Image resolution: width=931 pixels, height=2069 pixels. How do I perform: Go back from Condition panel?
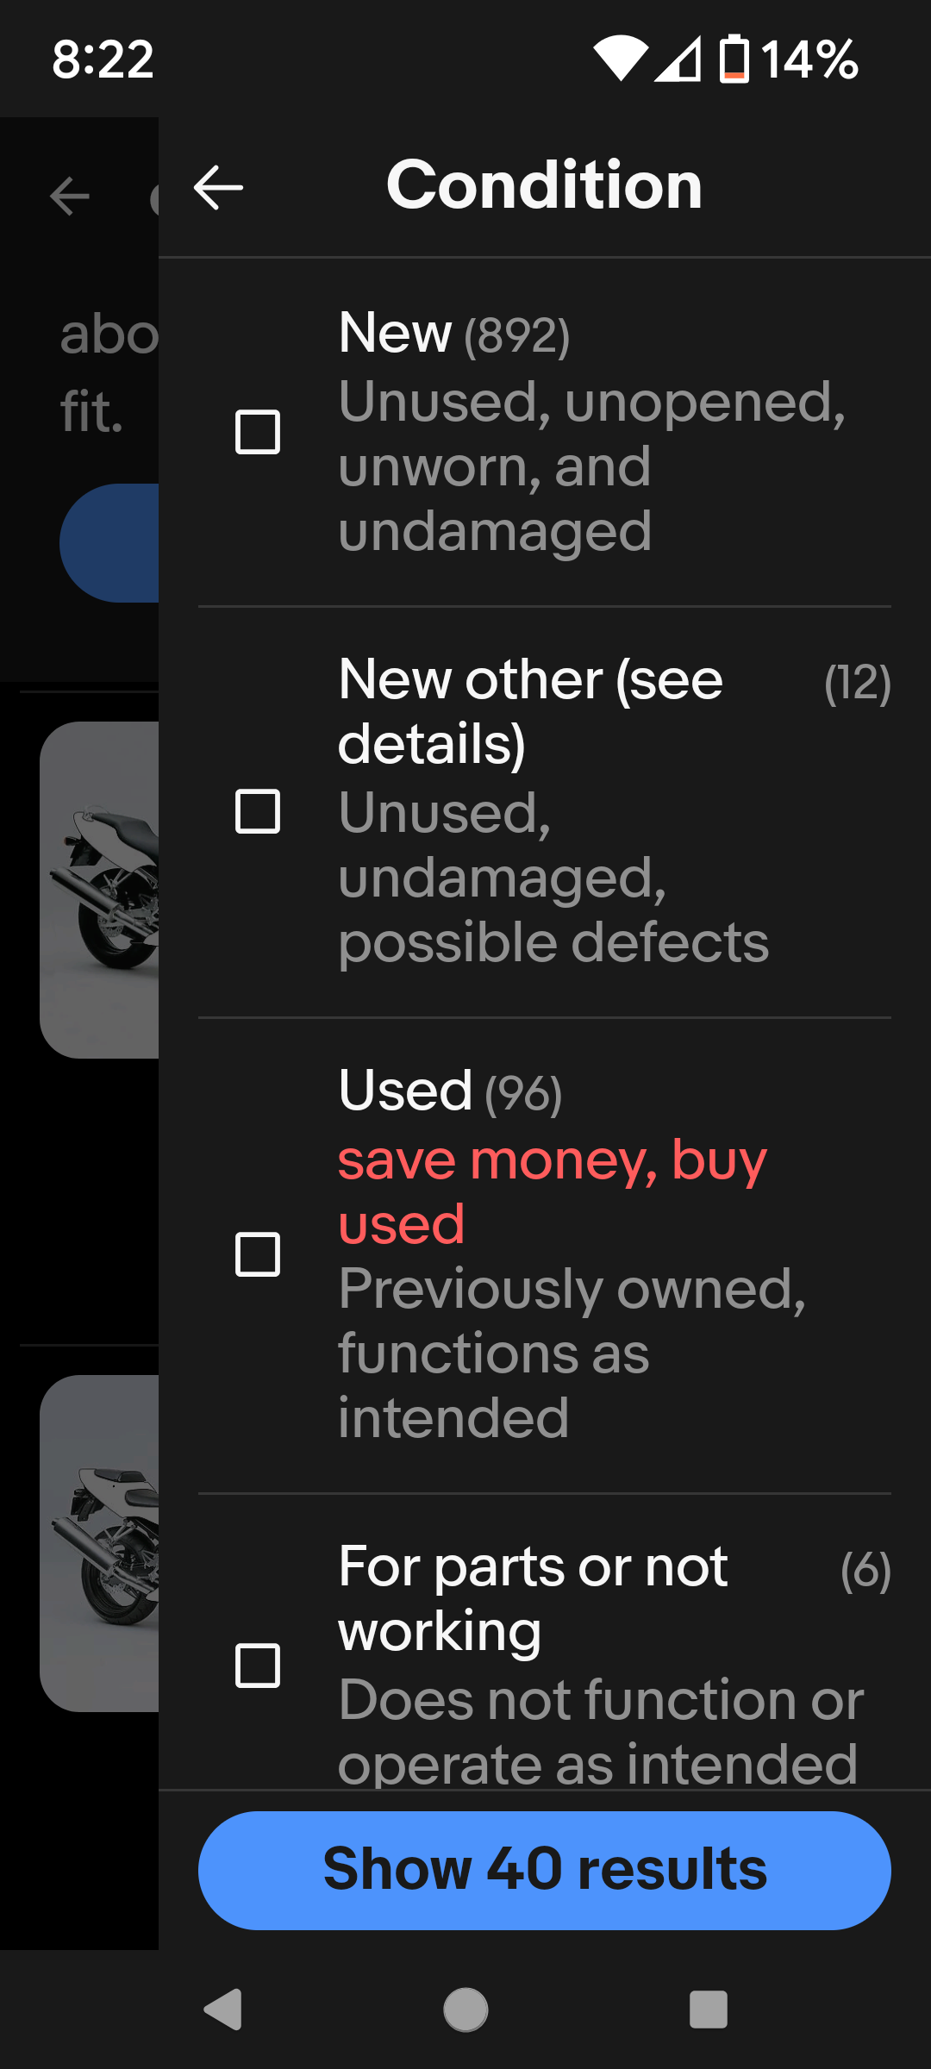tap(218, 187)
